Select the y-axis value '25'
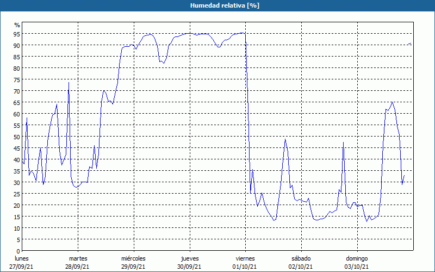Viewport: 435px width, 272px height. (17, 194)
